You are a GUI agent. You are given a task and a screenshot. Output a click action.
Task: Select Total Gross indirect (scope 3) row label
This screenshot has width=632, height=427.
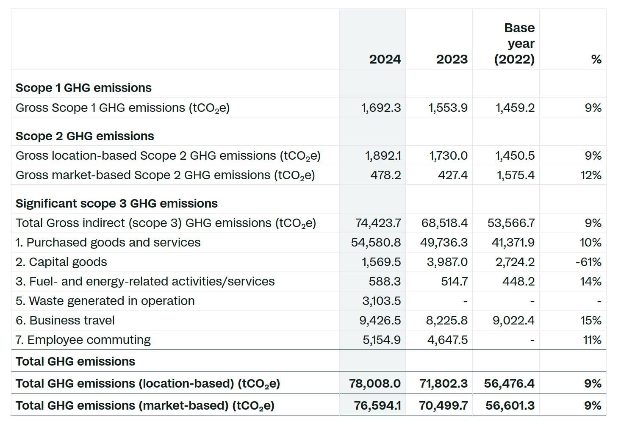coord(166,223)
